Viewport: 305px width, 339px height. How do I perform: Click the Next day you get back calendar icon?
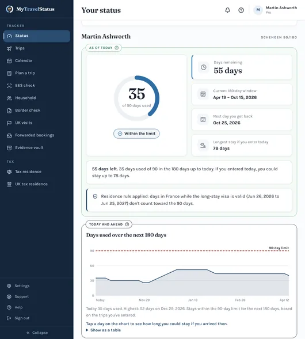click(x=203, y=119)
